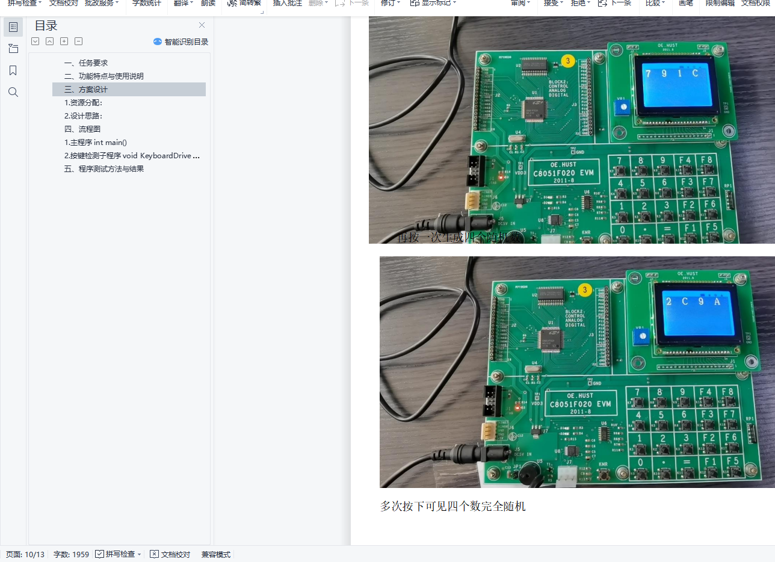Image resolution: width=775 pixels, height=562 pixels.
Task: Click the page indicator 页面: 10/13
Action: [x=25, y=554]
